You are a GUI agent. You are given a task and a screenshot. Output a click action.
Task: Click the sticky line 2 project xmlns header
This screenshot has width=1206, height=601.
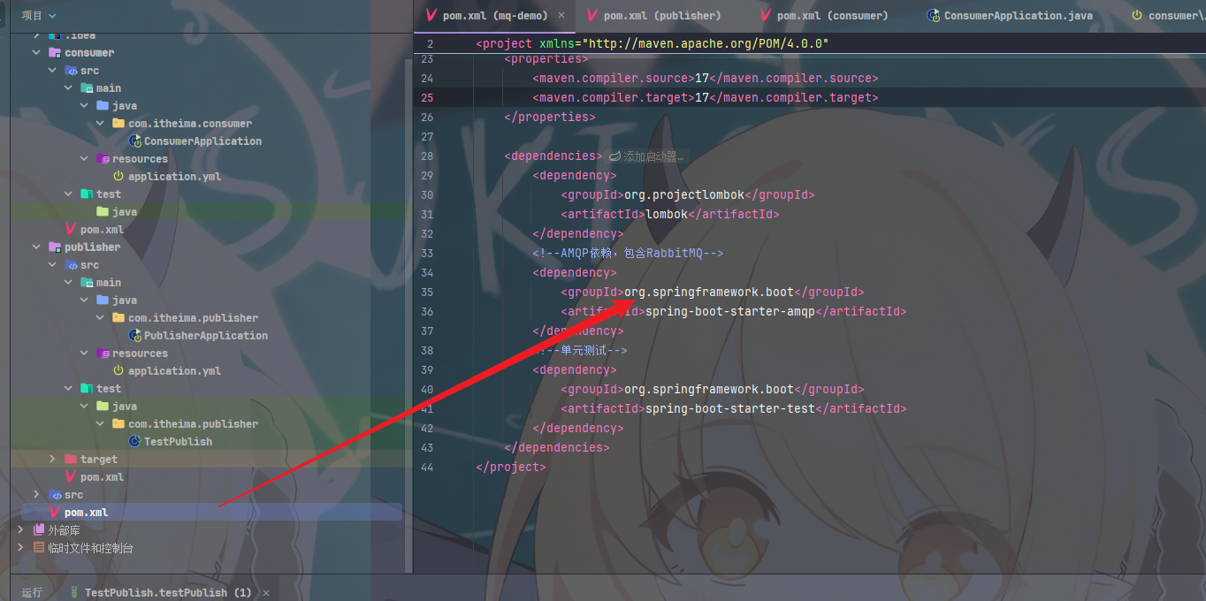652,43
